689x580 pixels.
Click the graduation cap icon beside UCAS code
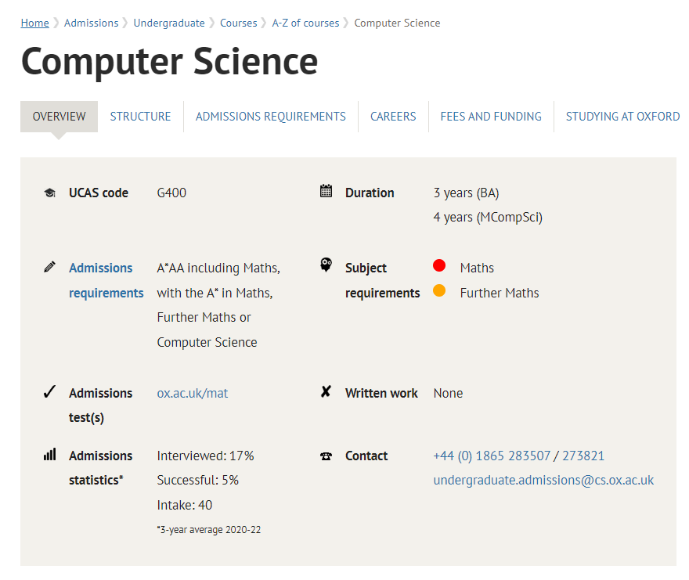(x=49, y=193)
